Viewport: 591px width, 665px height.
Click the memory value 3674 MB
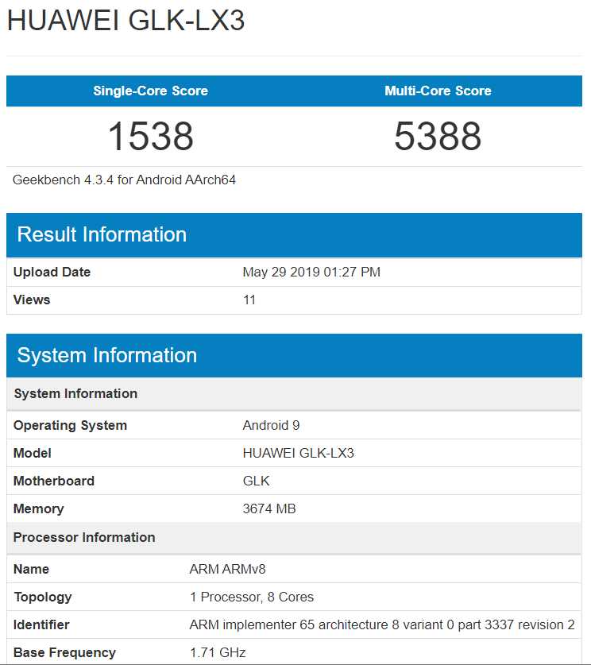click(269, 508)
